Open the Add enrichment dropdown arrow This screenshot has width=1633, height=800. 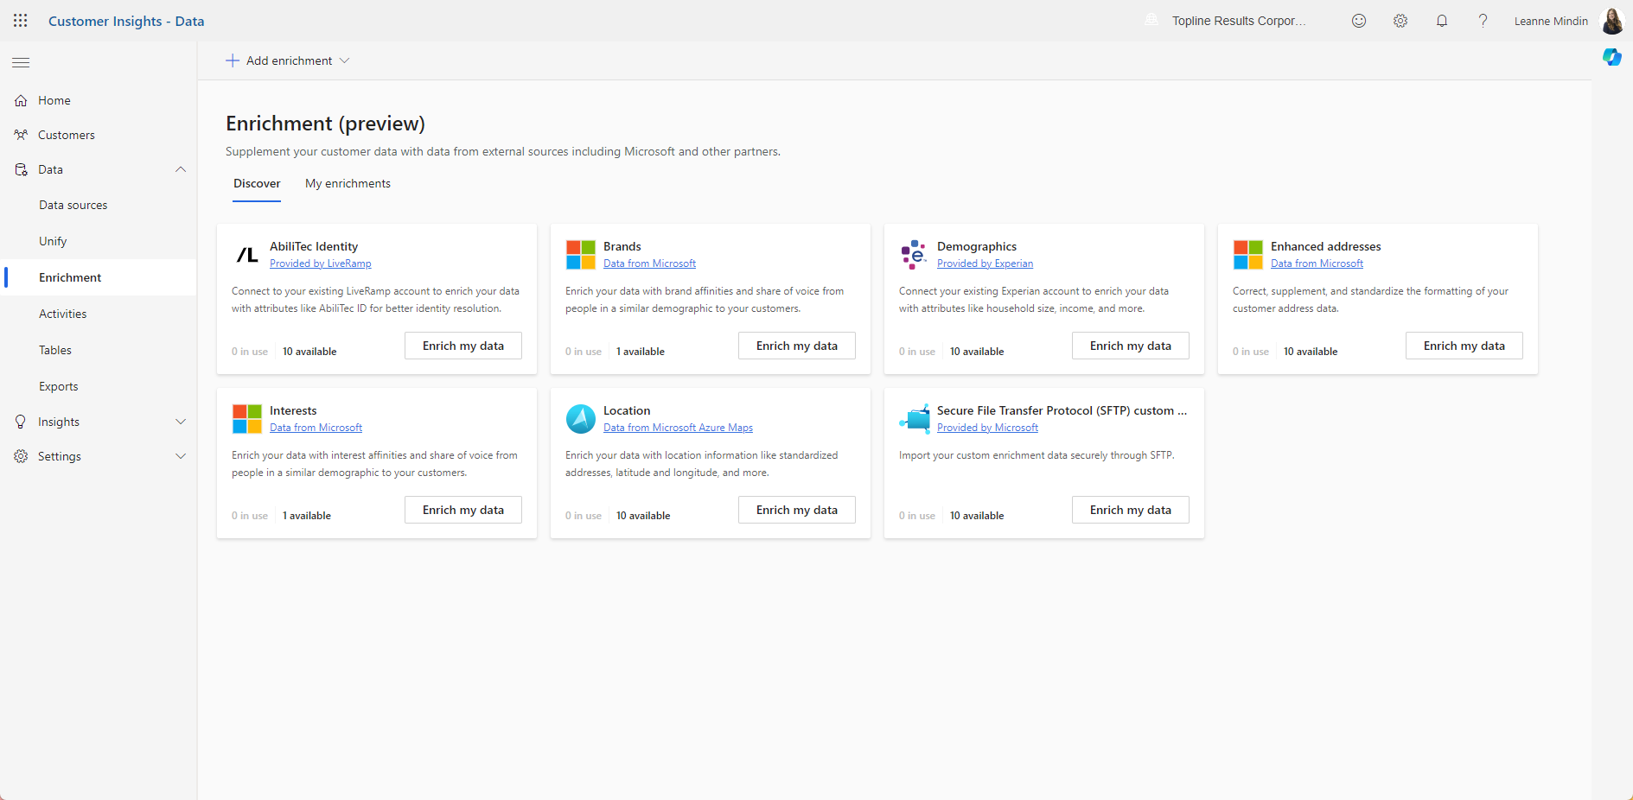[345, 60]
